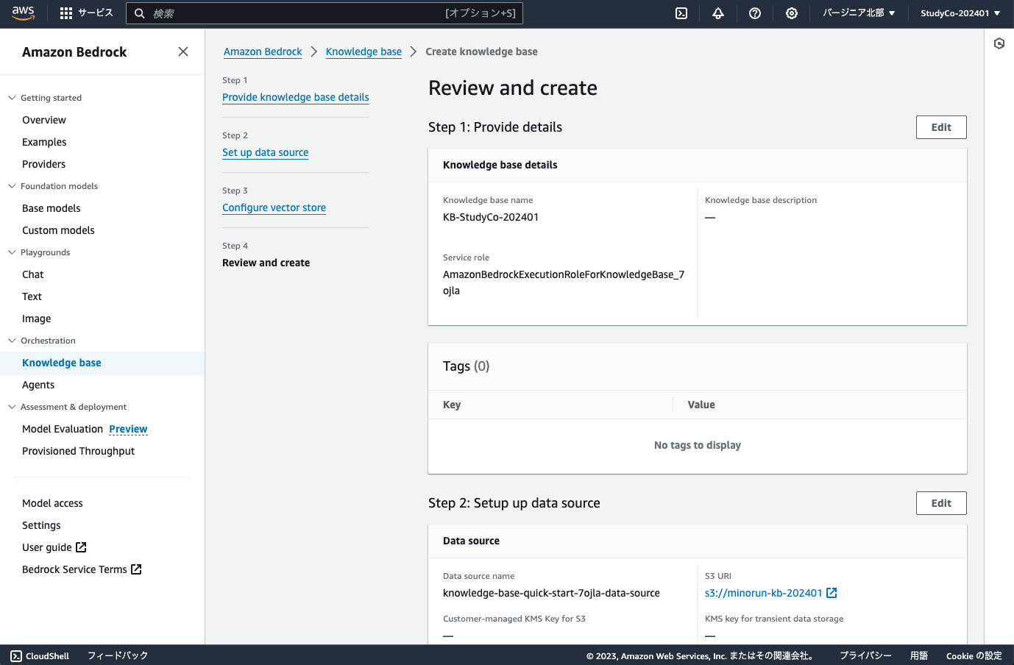
Task: Click inside the search field
Action: tap(324, 13)
